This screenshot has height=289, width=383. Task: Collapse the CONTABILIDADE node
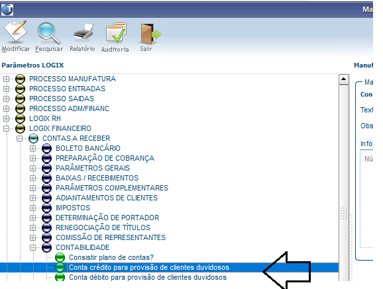coord(32,247)
